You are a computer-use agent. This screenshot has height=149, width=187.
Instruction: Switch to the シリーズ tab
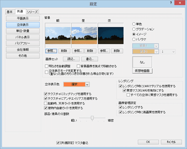32,12
